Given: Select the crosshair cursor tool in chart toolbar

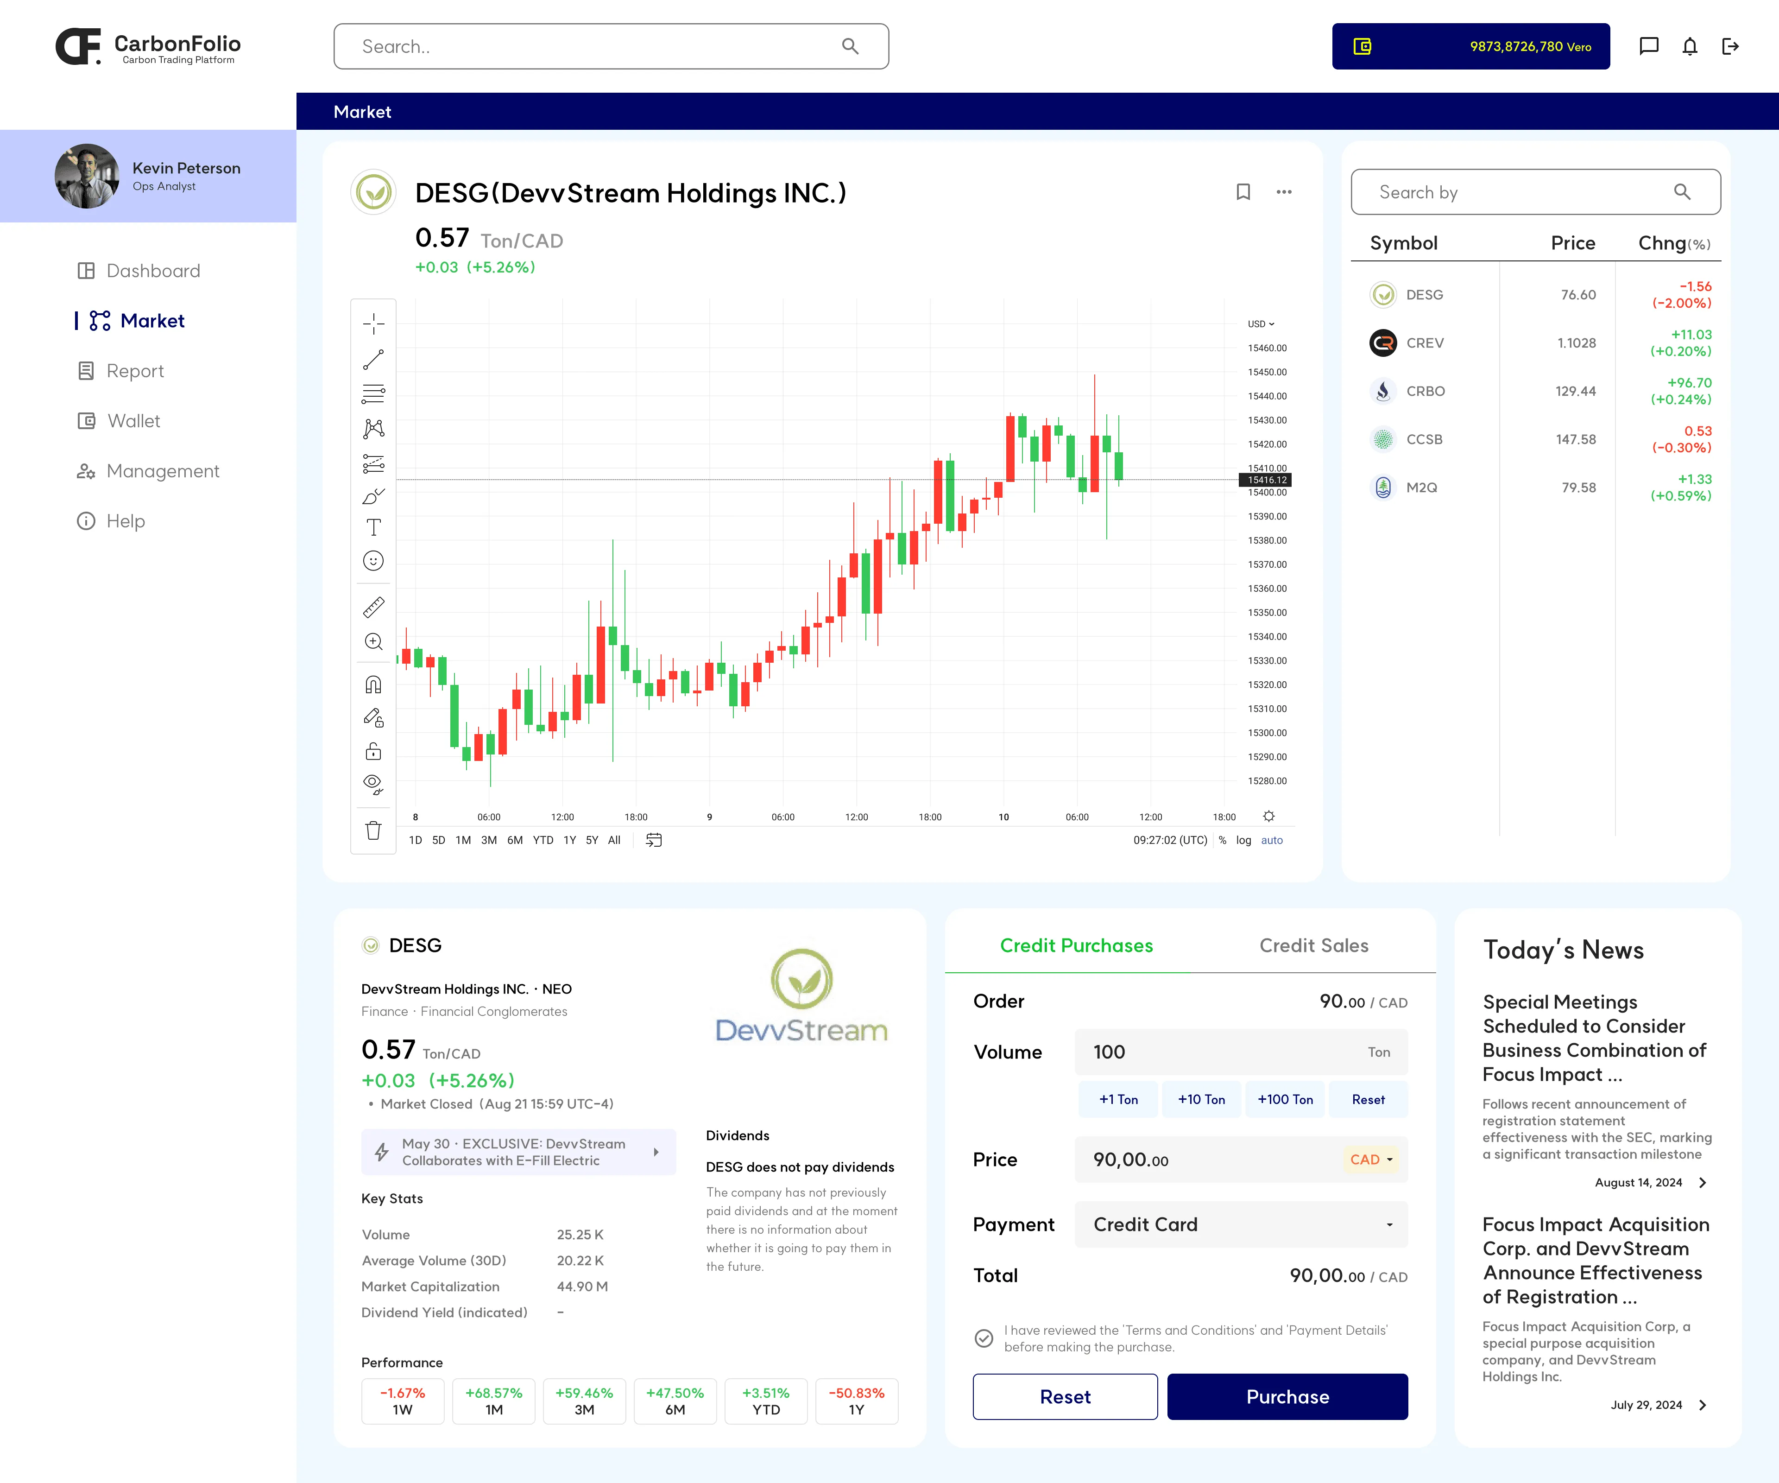Looking at the screenshot, I should click(x=373, y=324).
